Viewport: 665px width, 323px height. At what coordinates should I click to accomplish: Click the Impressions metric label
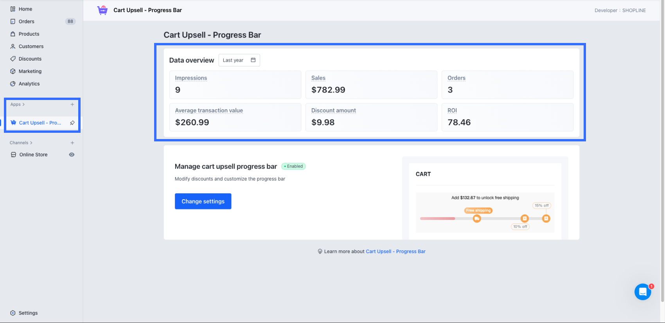click(x=191, y=78)
